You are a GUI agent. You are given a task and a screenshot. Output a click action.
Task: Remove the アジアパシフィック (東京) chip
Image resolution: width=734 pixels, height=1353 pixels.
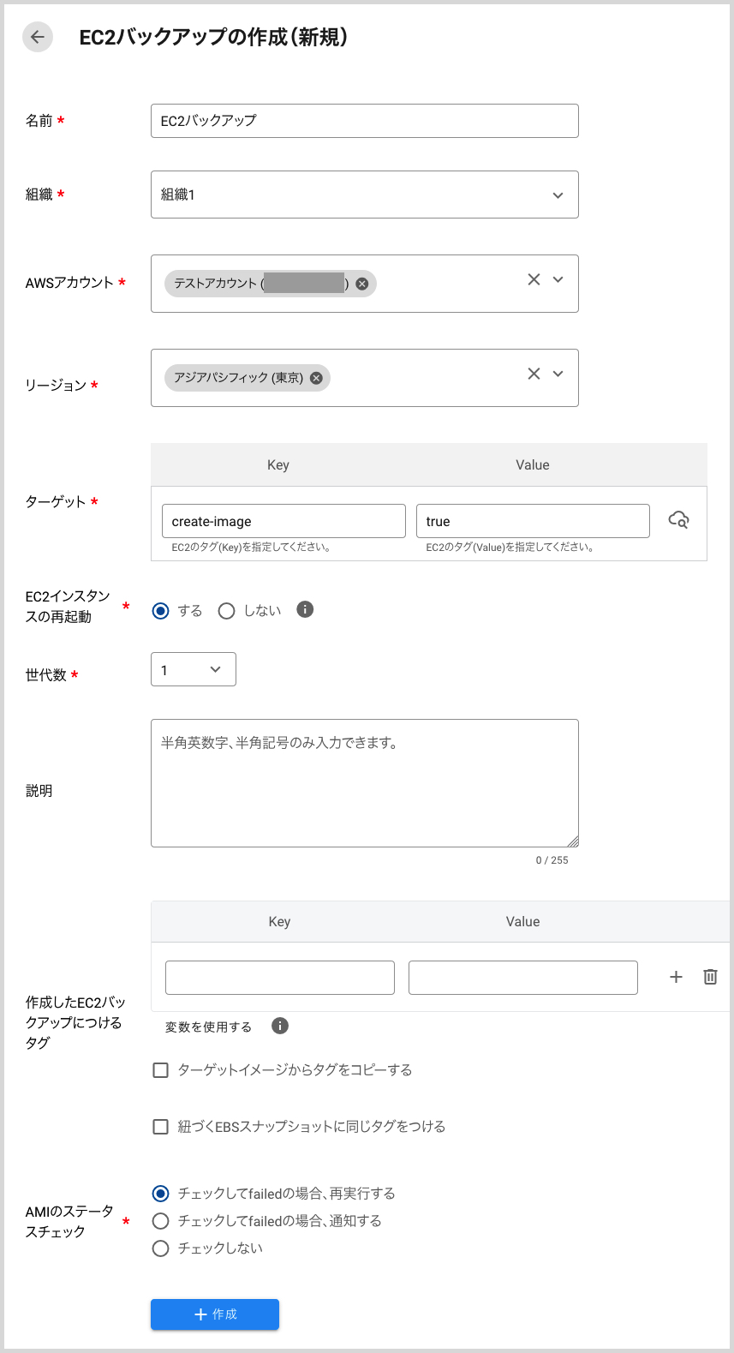(x=317, y=378)
